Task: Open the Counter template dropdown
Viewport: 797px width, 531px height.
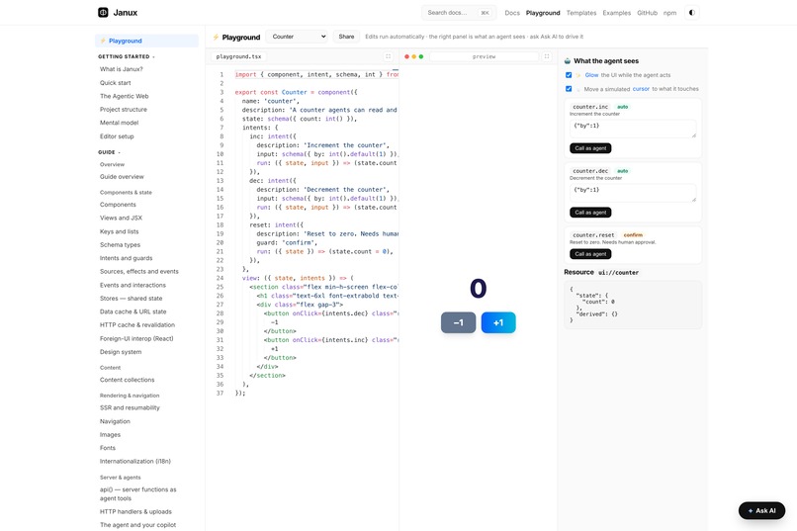Action: point(297,37)
